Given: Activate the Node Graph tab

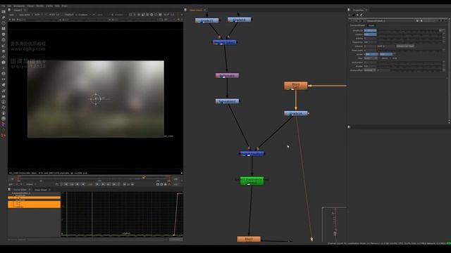Looking at the screenshot, I should coord(196,10).
